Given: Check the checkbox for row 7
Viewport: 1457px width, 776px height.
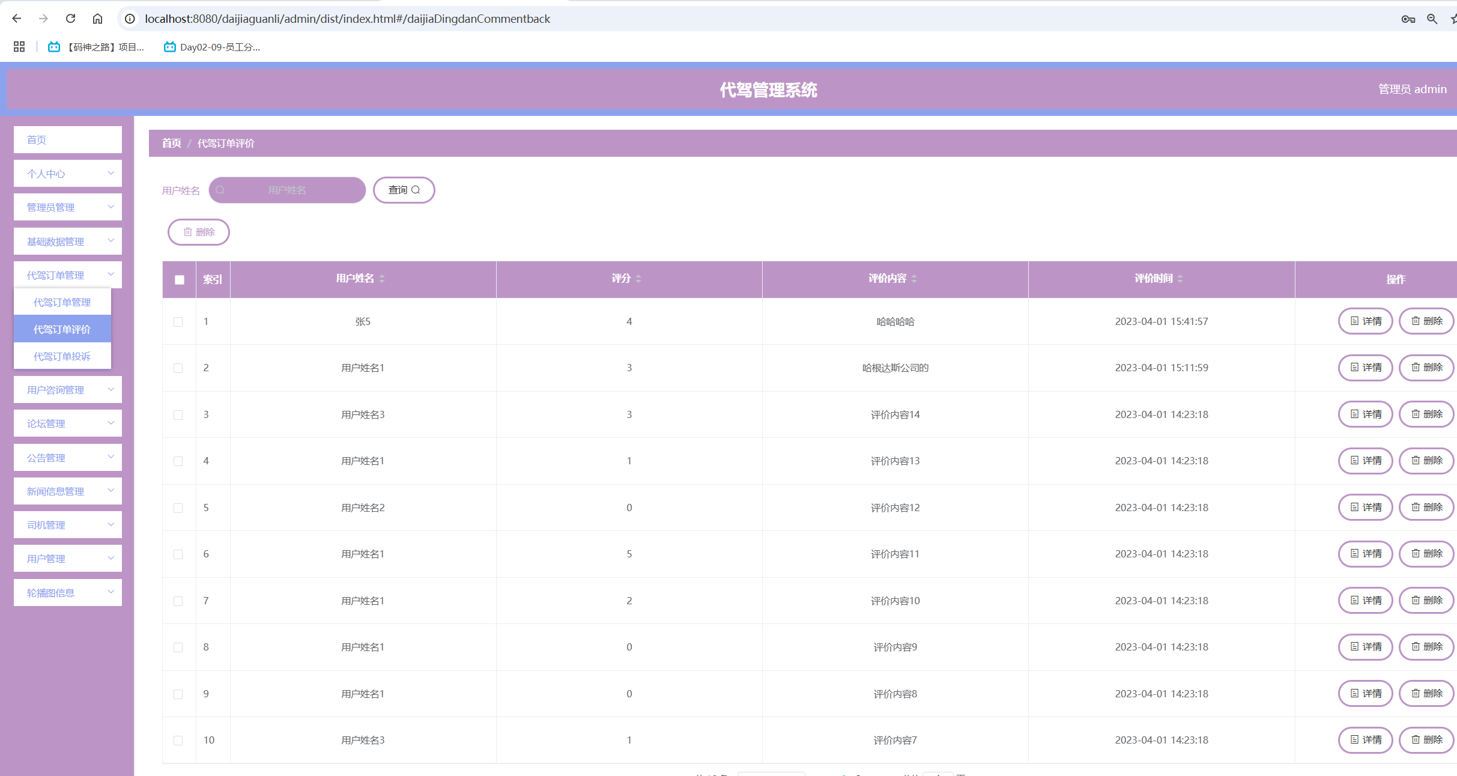Looking at the screenshot, I should click(178, 601).
